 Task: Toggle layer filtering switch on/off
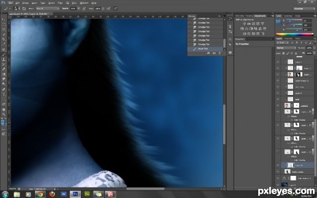coord(314,43)
